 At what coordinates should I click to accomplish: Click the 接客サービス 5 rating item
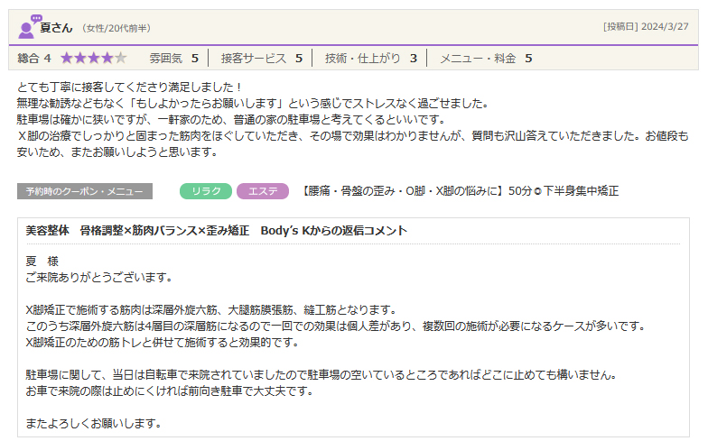261,59
